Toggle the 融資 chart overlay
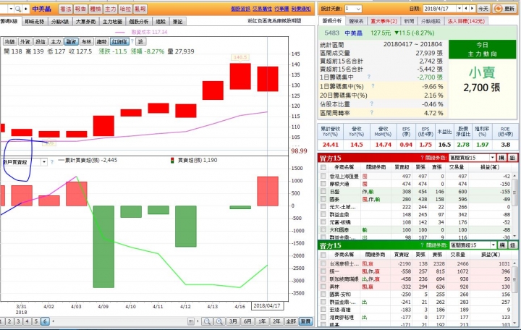The image size is (521, 330). coord(71,42)
